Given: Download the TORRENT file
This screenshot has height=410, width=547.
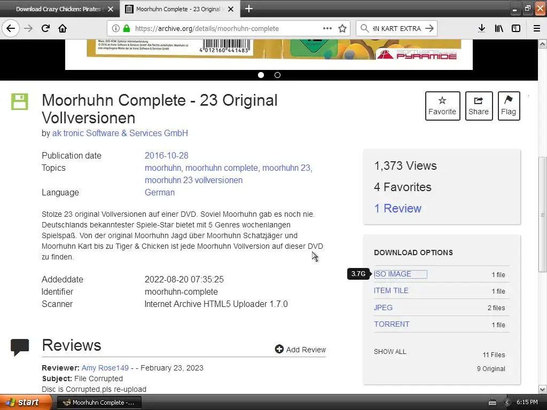Looking at the screenshot, I should [392, 324].
